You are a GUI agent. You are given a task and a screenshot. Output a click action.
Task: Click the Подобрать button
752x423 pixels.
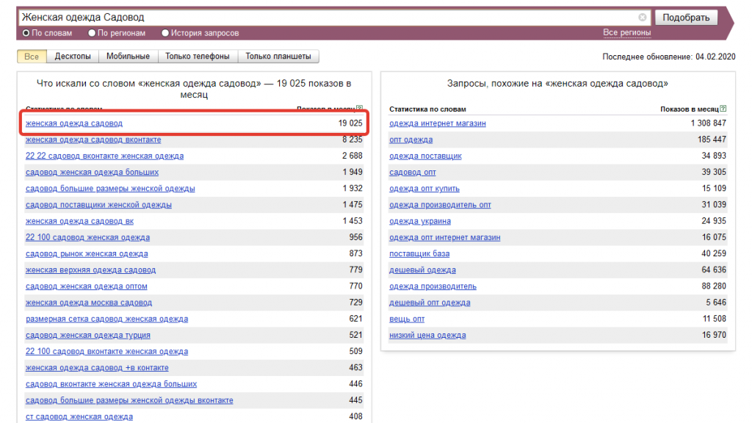tap(687, 18)
